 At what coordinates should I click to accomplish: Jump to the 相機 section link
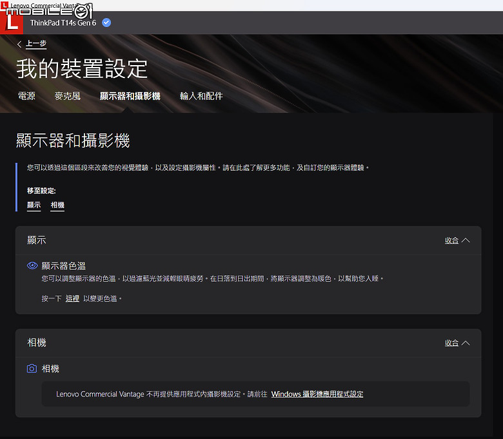(x=57, y=205)
